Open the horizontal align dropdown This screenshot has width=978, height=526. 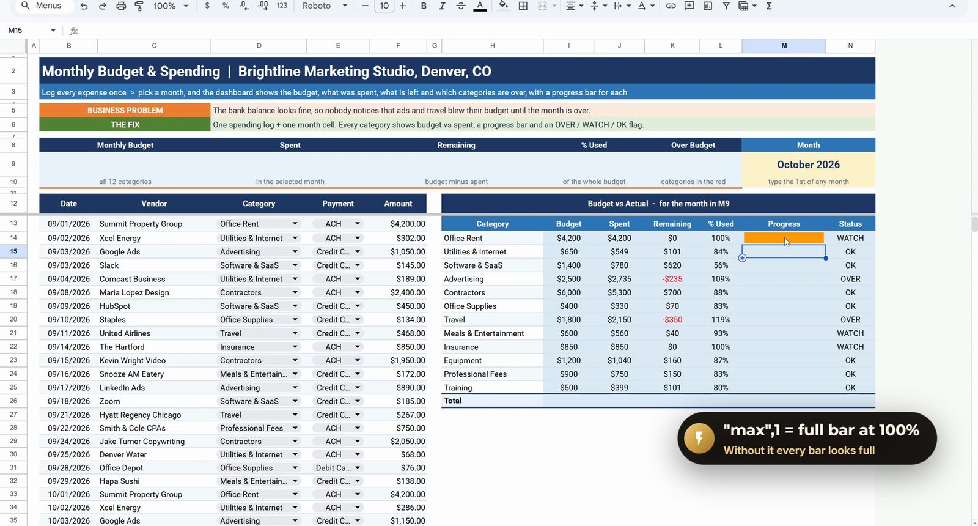(x=574, y=6)
